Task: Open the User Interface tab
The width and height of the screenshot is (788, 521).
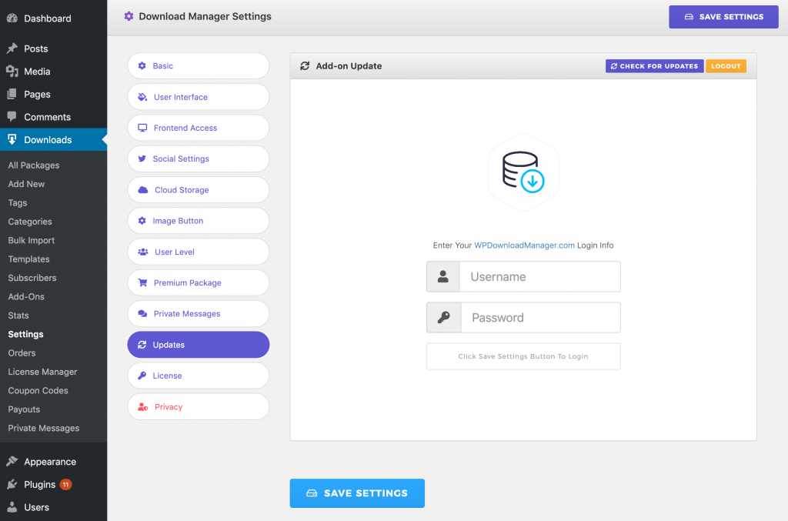Action: click(x=199, y=97)
